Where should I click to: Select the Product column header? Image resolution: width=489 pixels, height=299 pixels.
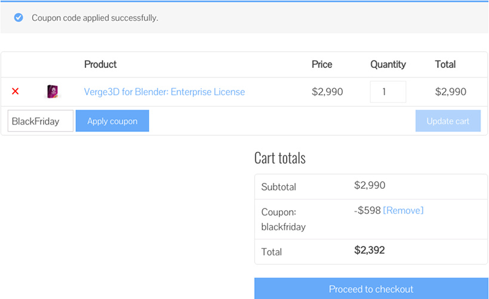click(x=100, y=64)
